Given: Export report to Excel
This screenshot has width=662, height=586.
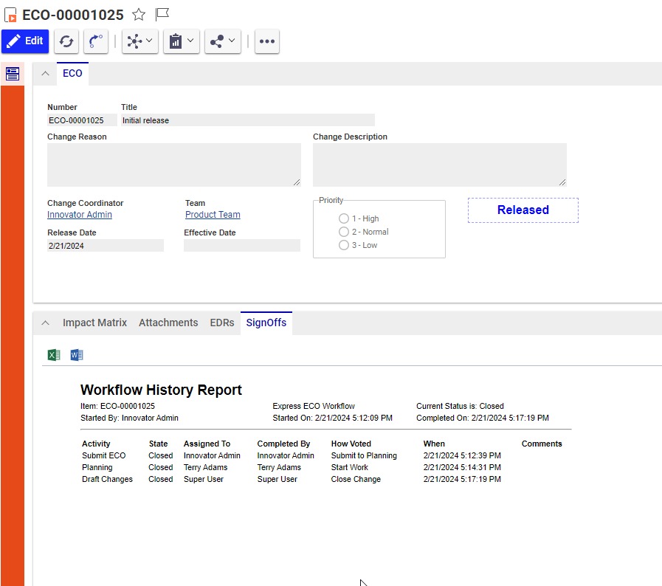Looking at the screenshot, I should 54,355.
